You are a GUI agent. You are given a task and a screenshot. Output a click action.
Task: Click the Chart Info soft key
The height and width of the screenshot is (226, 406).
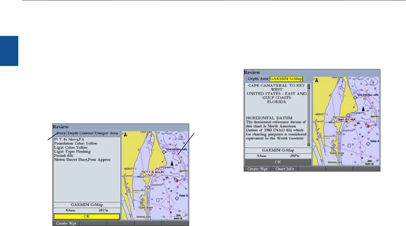pyautogui.click(x=284, y=169)
